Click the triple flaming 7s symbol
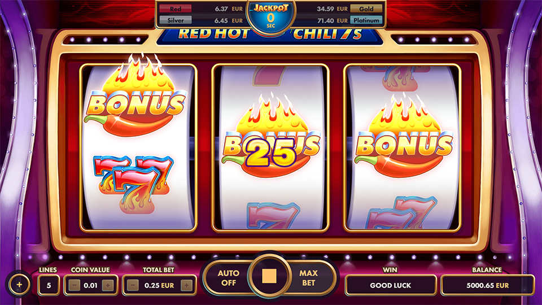The height and width of the screenshot is (305, 542). click(x=133, y=184)
